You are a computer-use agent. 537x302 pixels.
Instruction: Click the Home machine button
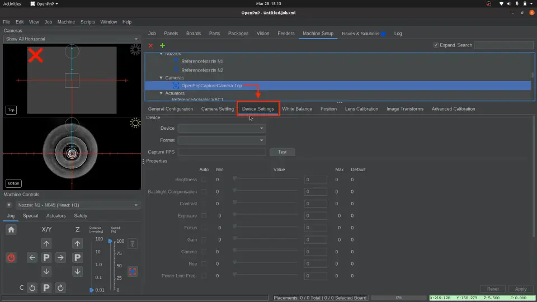(x=11, y=229)
